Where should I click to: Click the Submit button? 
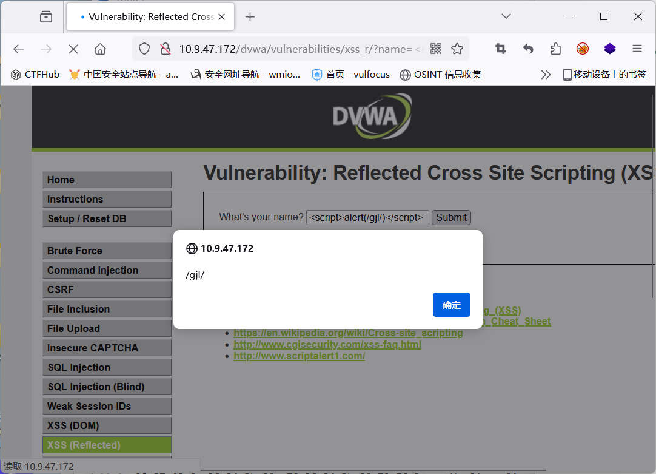pyautogui.click(x=452, y=218)
